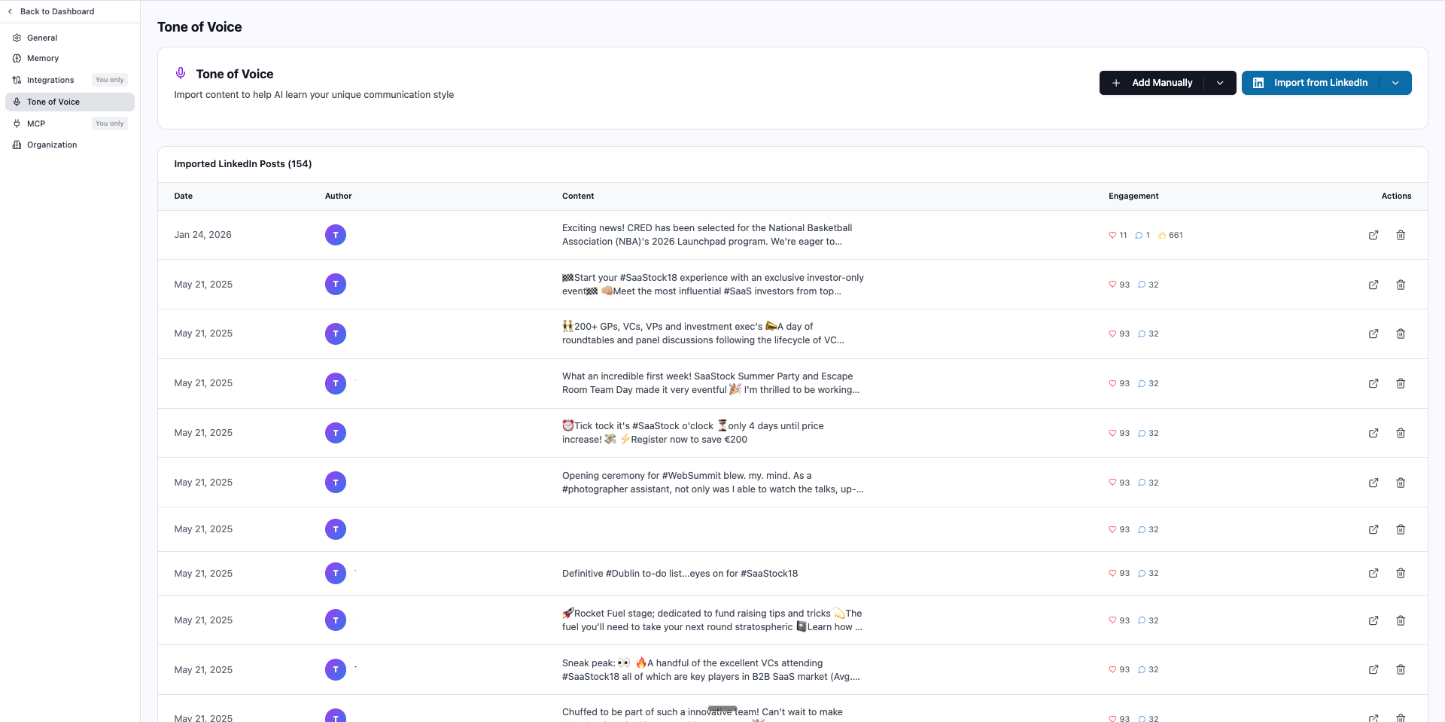This screenshot has width=1445, height=722.
Task: Open Organization settings section
Action: [69, 145]
